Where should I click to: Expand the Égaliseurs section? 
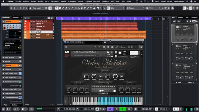(12, 69)
